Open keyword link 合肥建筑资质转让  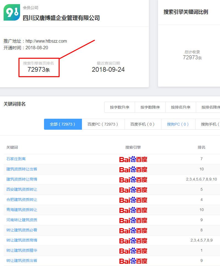tap(22, 199)
